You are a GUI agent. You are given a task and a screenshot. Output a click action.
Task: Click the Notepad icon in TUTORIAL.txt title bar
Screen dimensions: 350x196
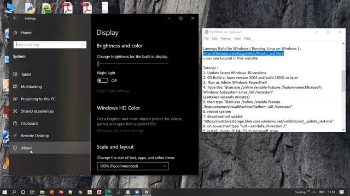206,32
